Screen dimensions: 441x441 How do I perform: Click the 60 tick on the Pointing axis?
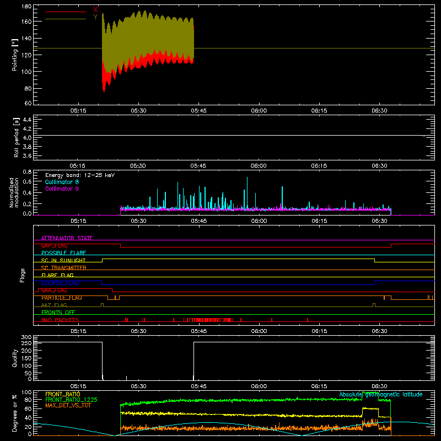(28, 103)
